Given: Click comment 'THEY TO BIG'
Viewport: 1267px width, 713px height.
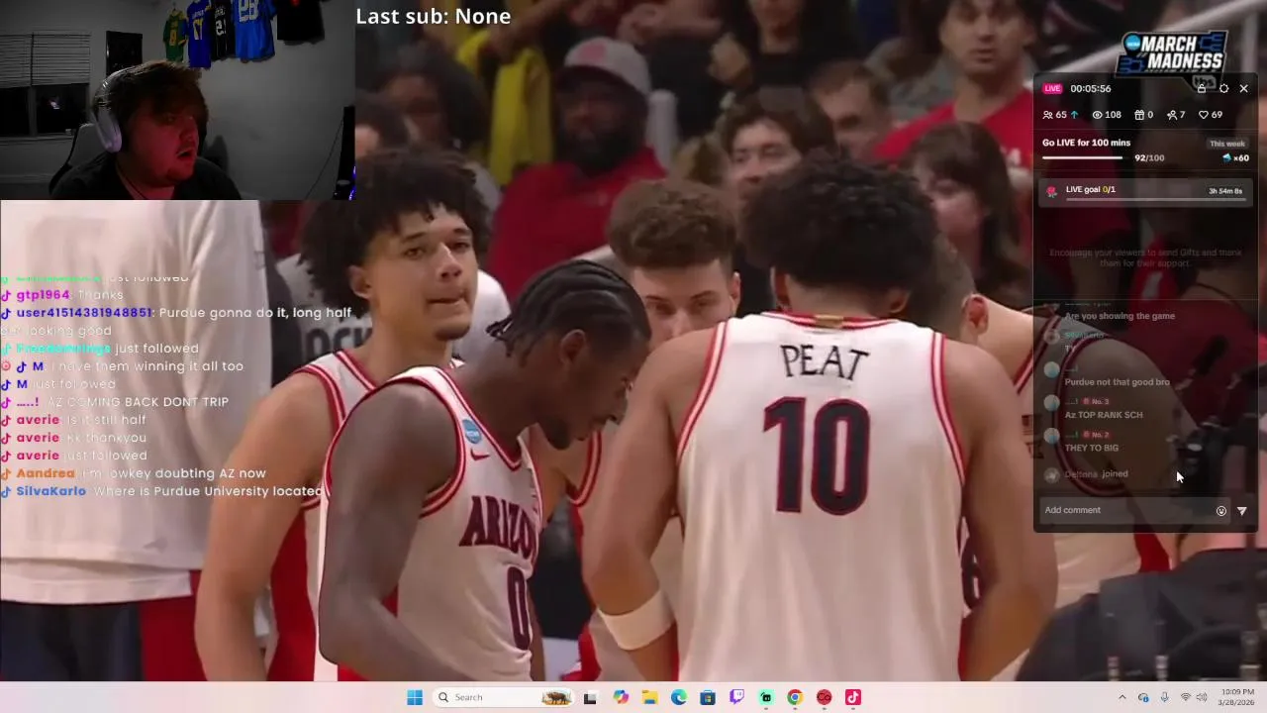Looking at the screenshot, I should [x=1091, y=448].
